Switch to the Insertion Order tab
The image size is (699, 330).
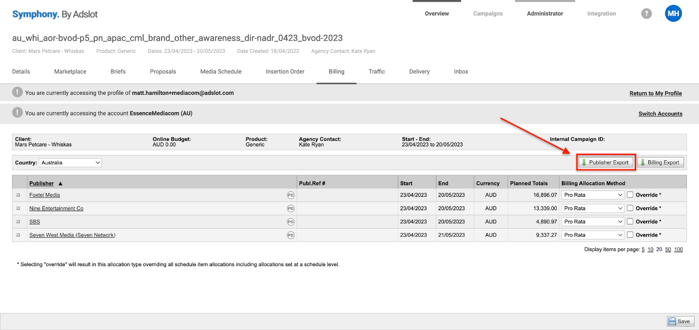(x=285, y=72)
